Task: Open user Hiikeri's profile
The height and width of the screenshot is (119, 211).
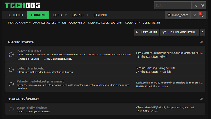Action: pyautogui.click(x=163, y=57)
